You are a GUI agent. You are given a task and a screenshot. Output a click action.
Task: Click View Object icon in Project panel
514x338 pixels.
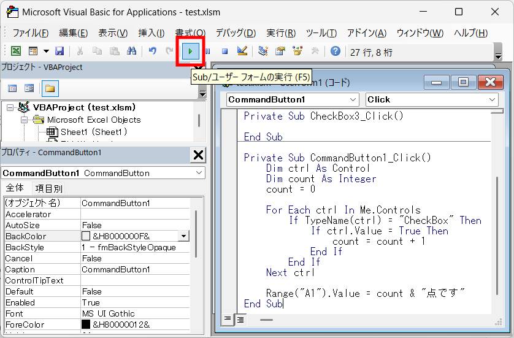(29, 88)
